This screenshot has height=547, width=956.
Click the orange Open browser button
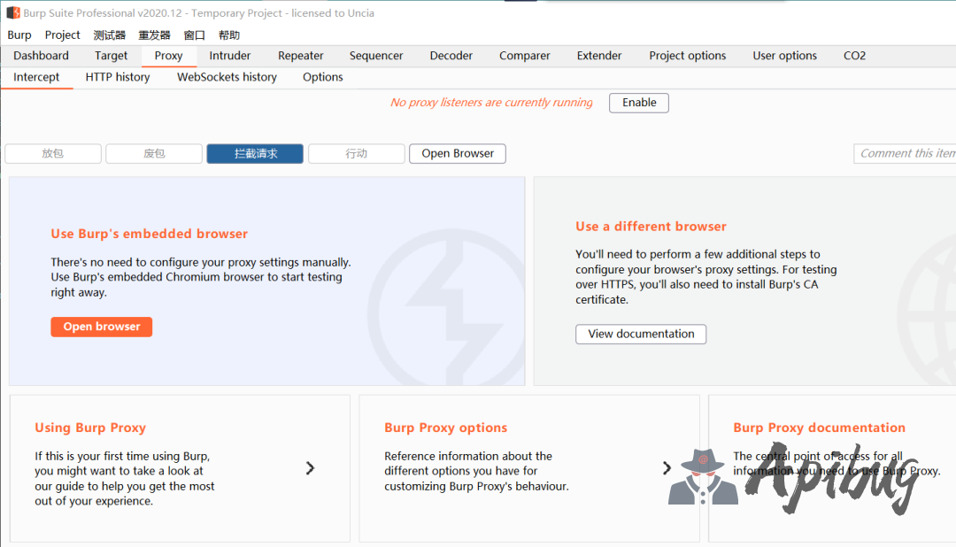tap(102, 327)
